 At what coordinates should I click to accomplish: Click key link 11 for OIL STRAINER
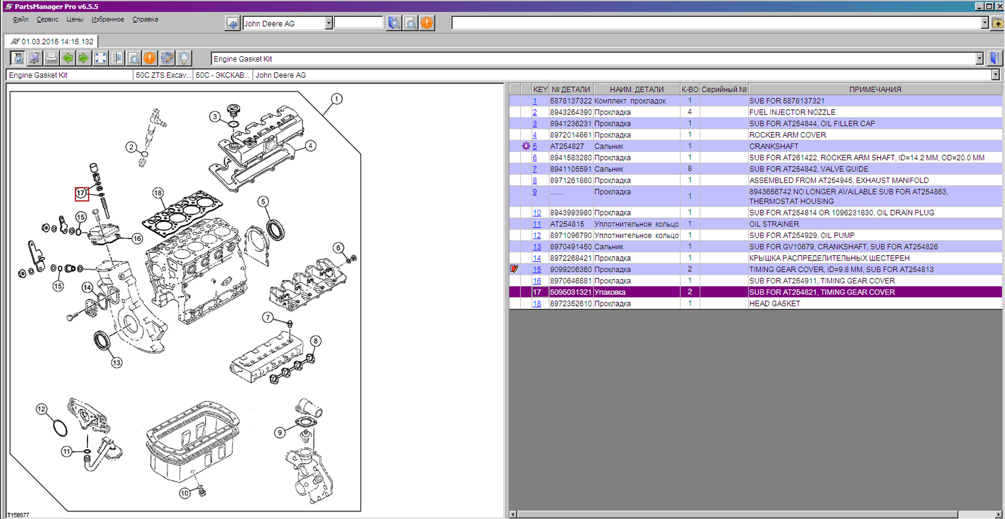point(536,224)
